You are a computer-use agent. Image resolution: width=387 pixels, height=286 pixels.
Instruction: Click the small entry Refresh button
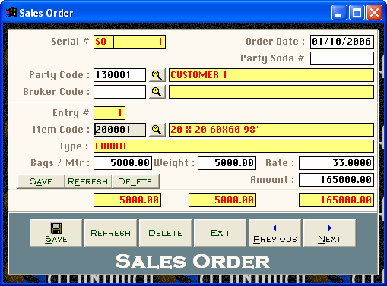coord(87,181)
